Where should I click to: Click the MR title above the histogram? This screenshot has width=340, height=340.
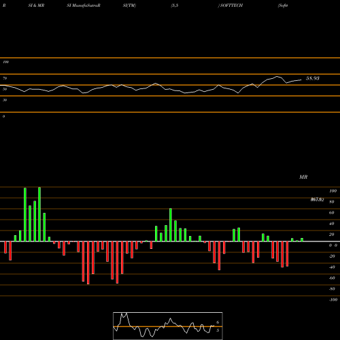303,177
